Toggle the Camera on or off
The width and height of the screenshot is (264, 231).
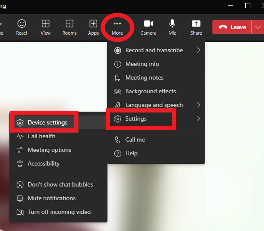pyautogui.click(x=148, y=27)
